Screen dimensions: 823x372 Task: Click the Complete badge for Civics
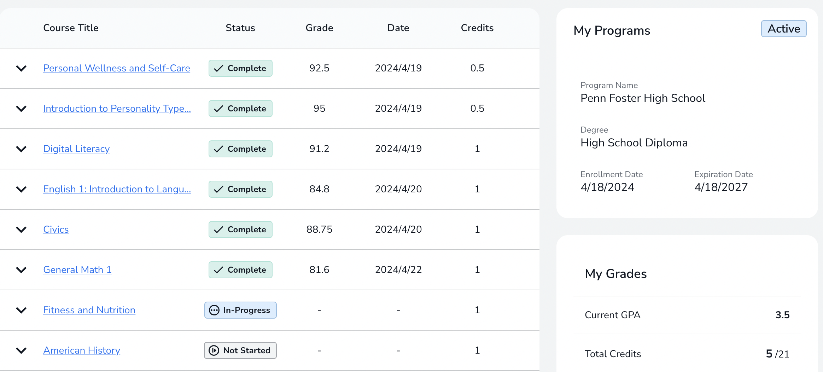pyautogui.click(x=240, y=229)
